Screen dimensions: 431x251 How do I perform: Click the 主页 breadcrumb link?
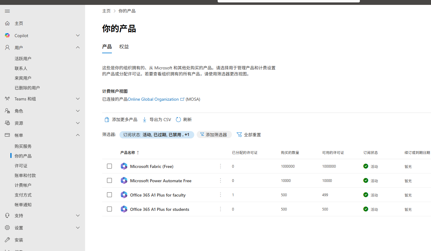click(x=106, y=11)
